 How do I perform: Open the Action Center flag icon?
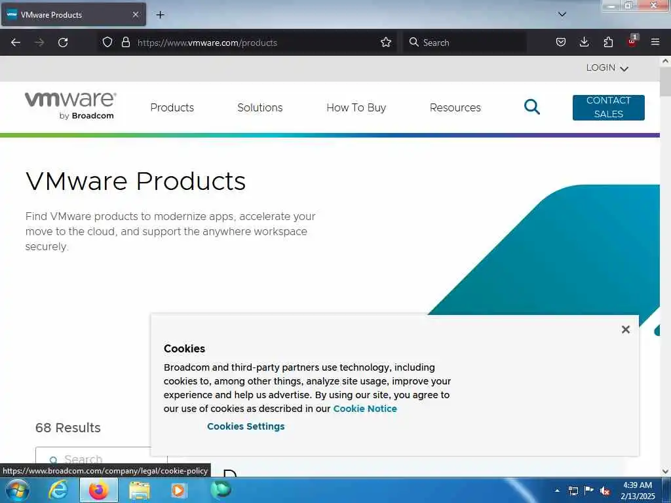[x=589, y=490]
